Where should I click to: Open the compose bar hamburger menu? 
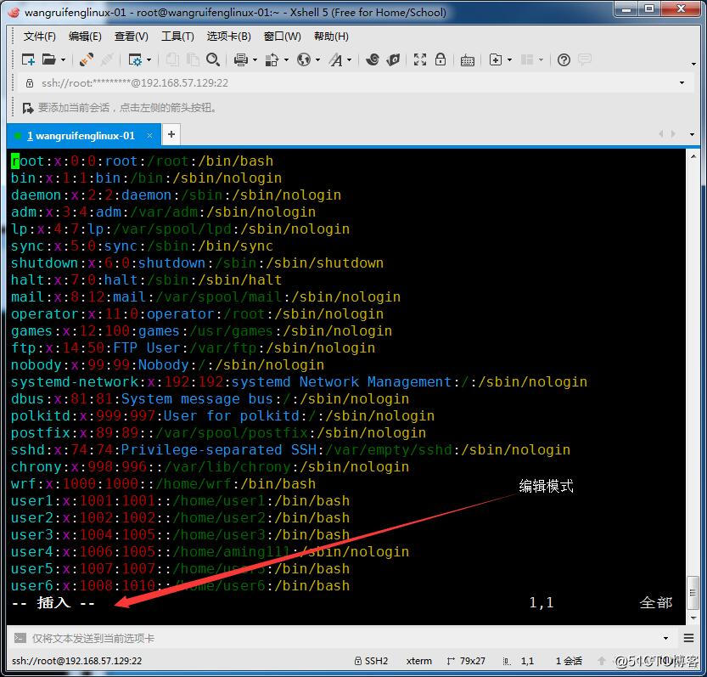(x=688, y=638)
